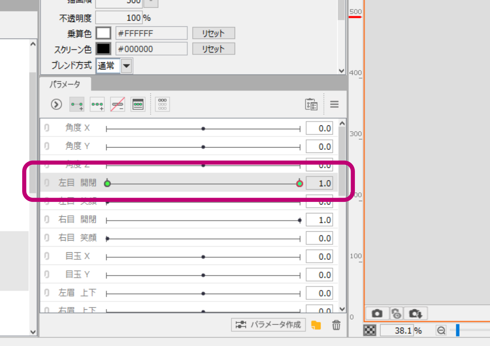Open the white 乗算色 color swatch

tap(103, 33)
